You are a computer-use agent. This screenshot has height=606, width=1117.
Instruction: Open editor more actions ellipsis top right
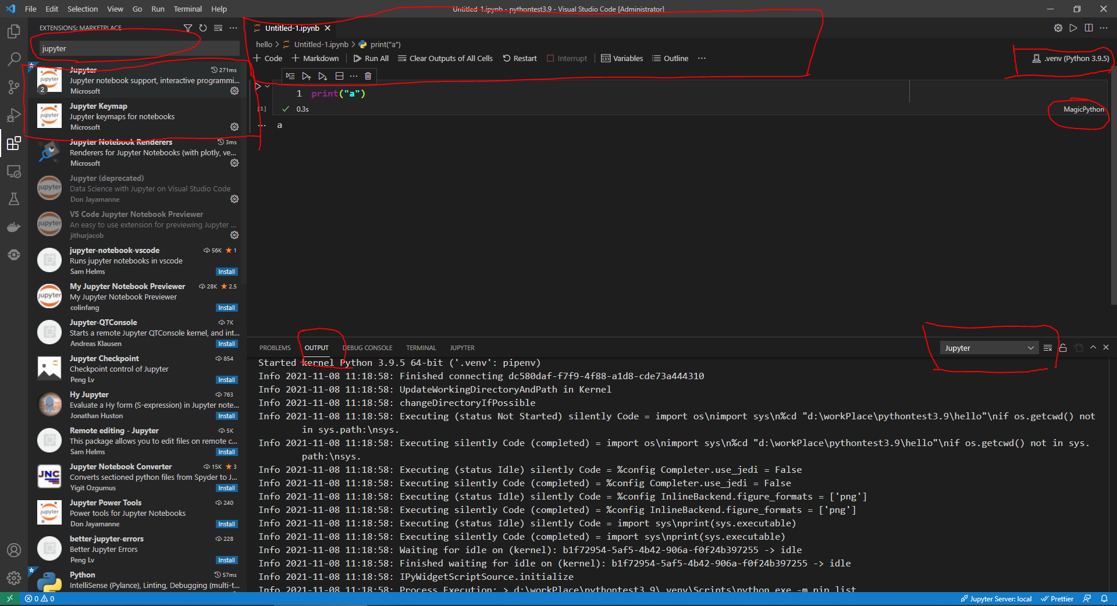1104,28
